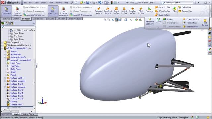Choose the Swept Surface tool
This screenshot has width=212, height=119.
point(116,11)
